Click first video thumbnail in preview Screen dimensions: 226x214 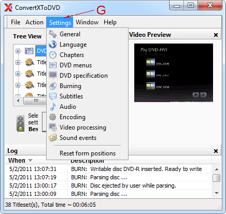[x=150, y=62]
